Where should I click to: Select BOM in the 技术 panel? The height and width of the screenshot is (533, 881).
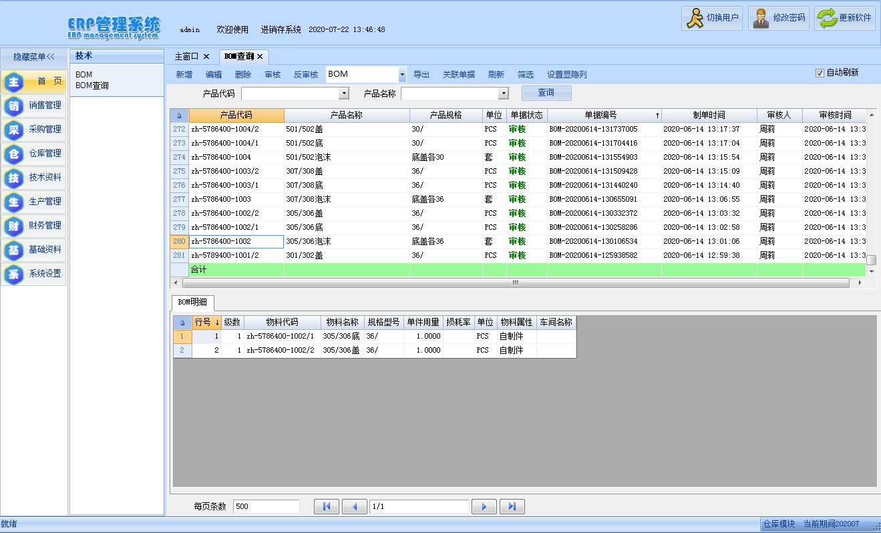[84, 75]
